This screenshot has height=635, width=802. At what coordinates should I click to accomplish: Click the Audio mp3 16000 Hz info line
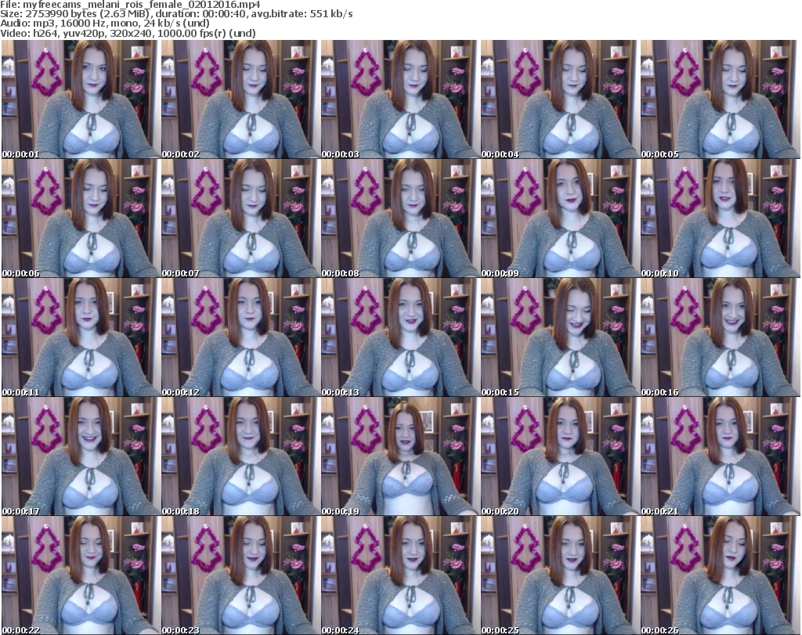click(105, 23)
